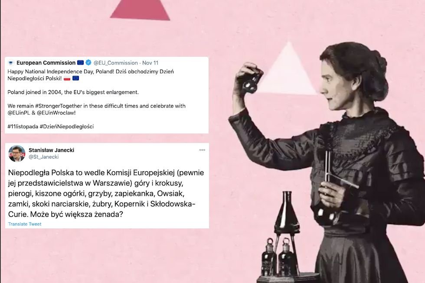Open Stanisław Janecki's profile picture
Image resolution: width=425 pixels, height=283 pixels.
point(17,153)
